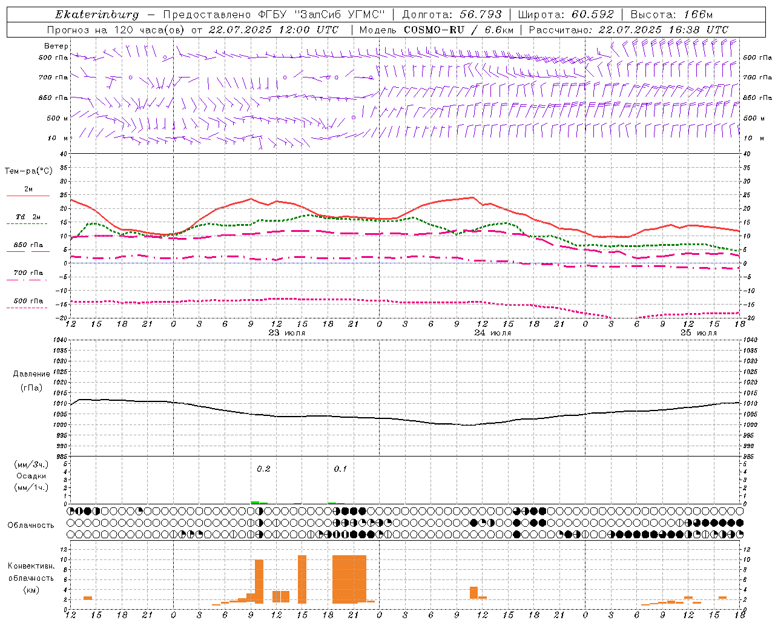Screen dimensions: 775x620
Task: Click the right '1000' pressure axis value
Action: tap(750, 425)
